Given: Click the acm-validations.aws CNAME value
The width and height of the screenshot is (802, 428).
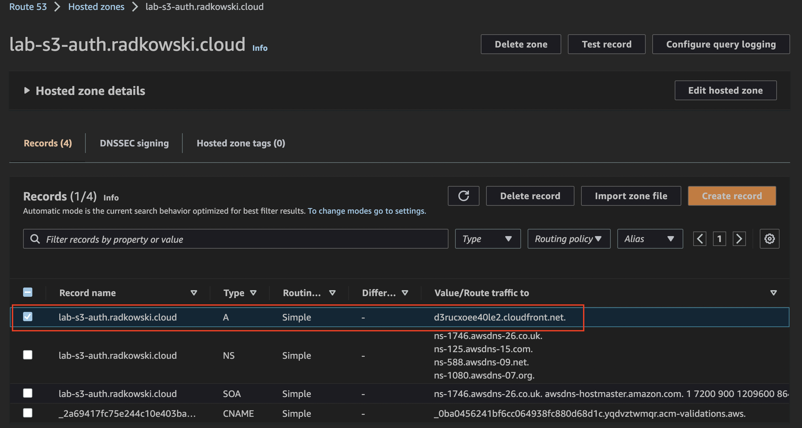Looking at the screenshot, I should pyautogui.click(x=590, y=413).
